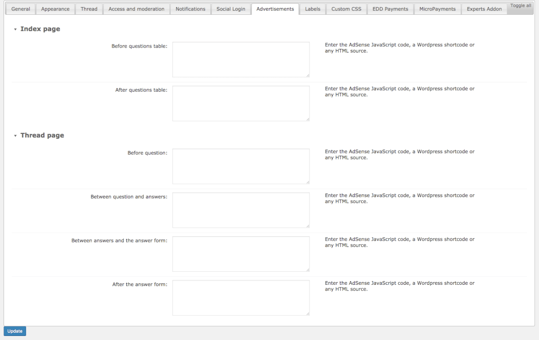Open the Appearance tab
The width and height of the screenshot is (539, 340).
pos(55,9)
